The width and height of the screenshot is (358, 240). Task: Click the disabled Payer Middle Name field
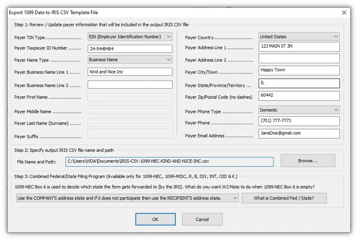click(x=130, y=109)
